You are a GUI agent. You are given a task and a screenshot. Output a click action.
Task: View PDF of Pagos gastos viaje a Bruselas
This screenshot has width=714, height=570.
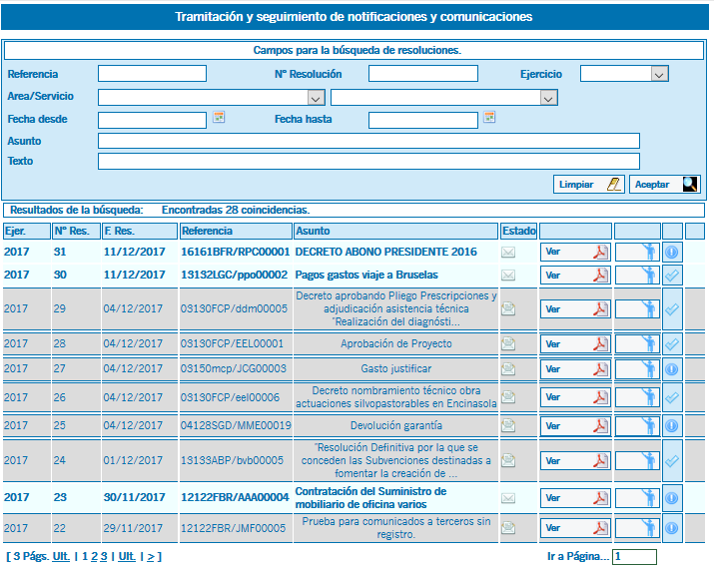[x=575, y=276]
